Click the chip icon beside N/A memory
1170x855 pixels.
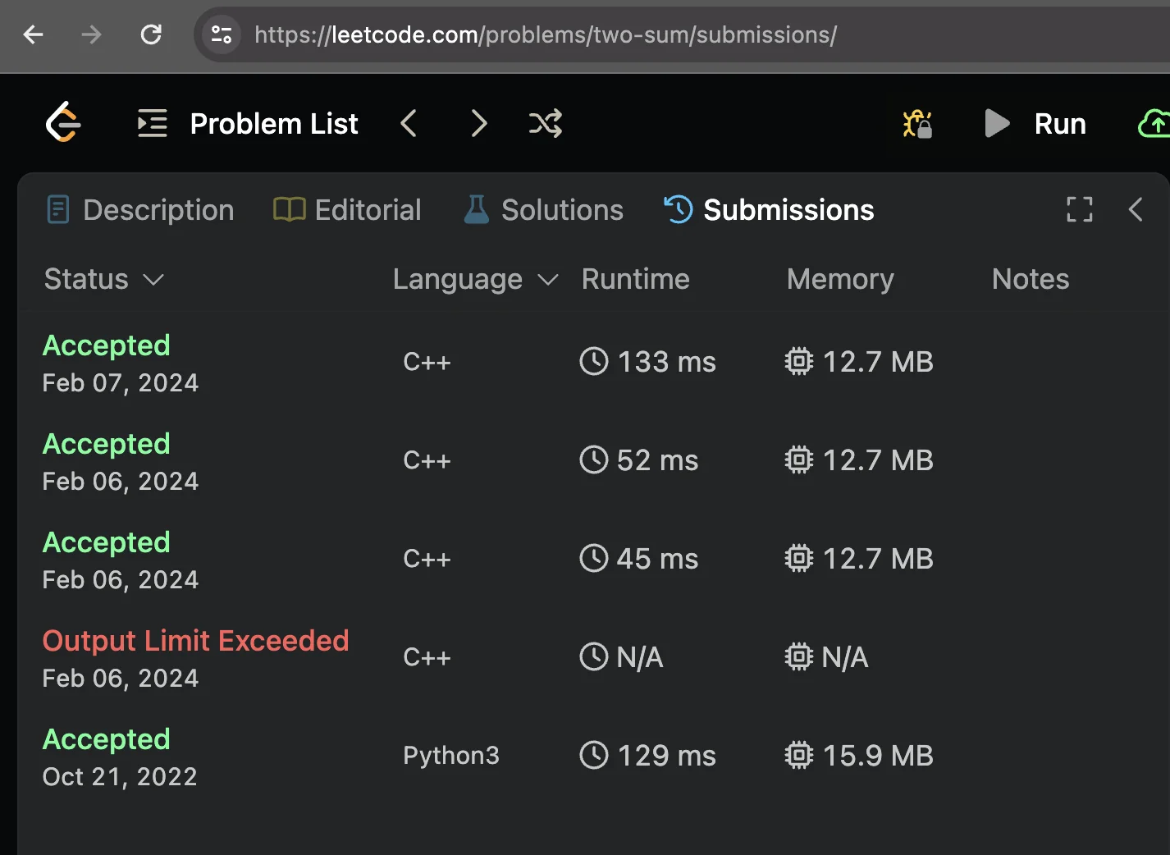[x=799, y=656]
